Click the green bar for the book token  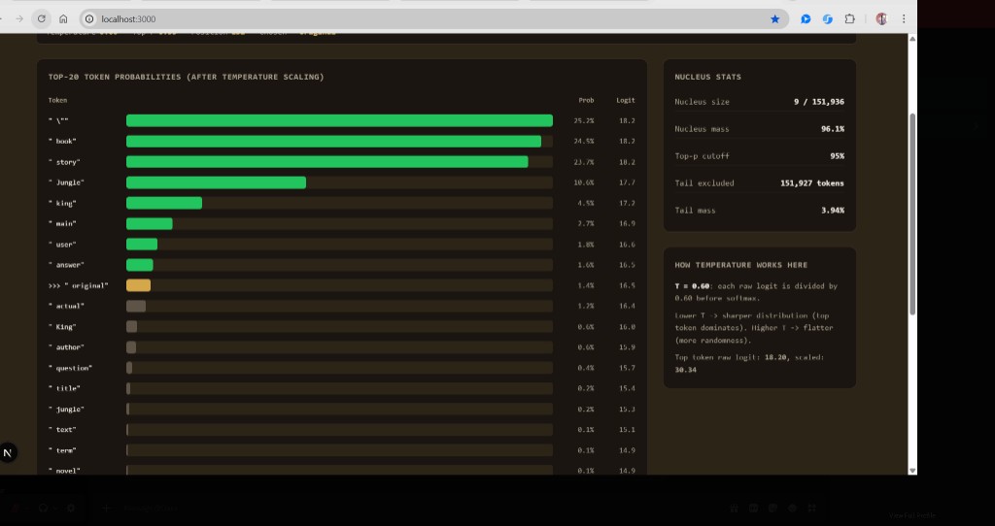pos(334,142)
